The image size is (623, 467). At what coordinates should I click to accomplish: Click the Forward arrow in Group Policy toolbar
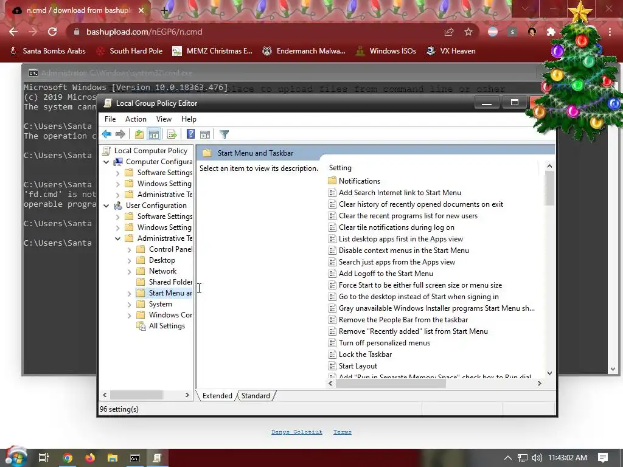click(x=120, y=134)
